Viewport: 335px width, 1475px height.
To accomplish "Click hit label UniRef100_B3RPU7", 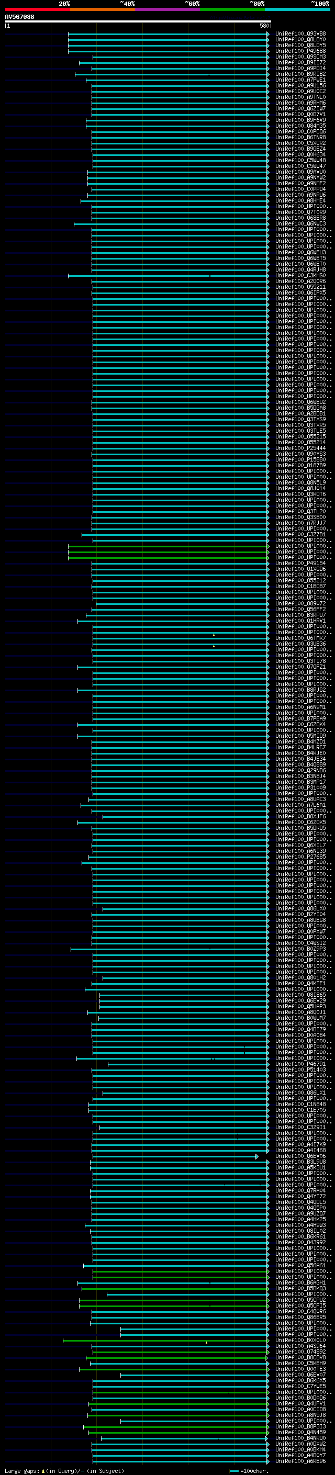I will (300, 615).
